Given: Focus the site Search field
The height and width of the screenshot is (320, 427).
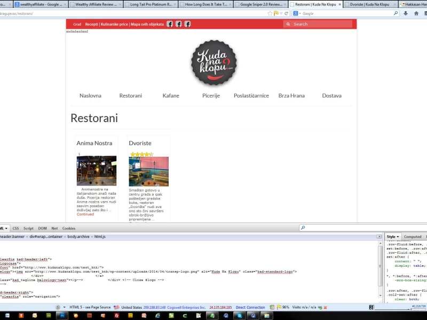Looking at the screenshot, I should click(x=318, y=24).
